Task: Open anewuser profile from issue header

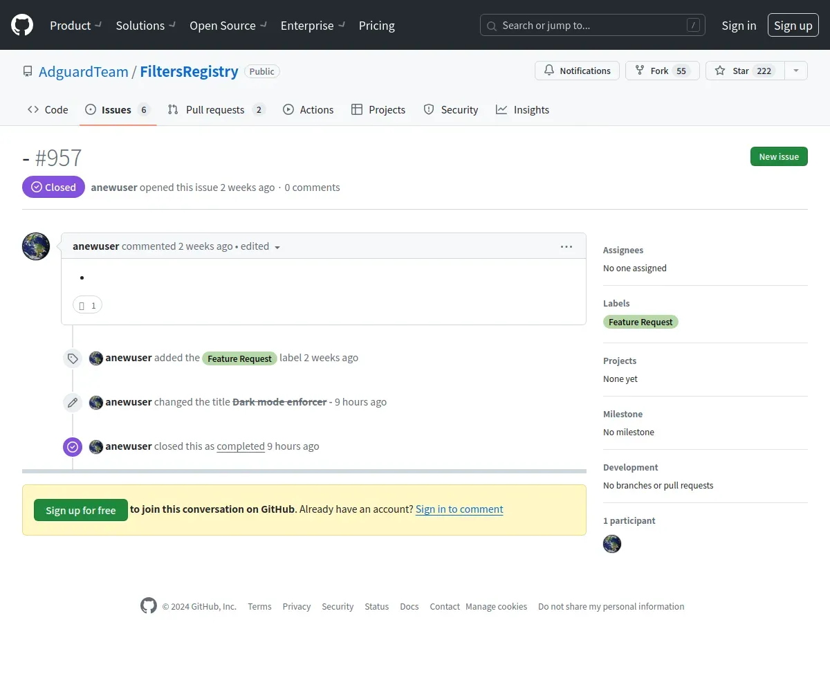Action: [x=114, y=187]
